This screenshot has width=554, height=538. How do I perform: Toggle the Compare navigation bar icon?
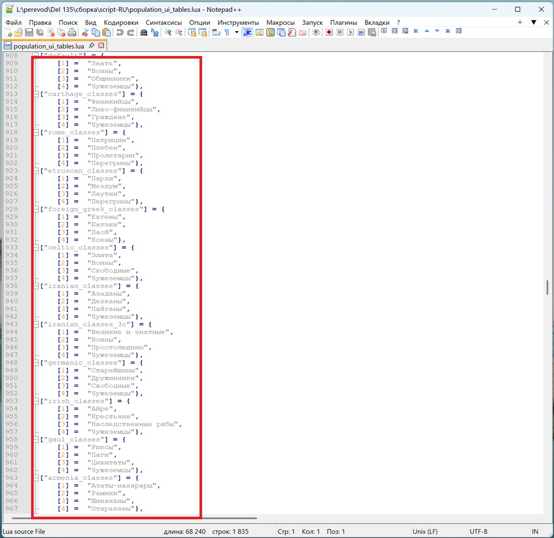pos(459,31)
